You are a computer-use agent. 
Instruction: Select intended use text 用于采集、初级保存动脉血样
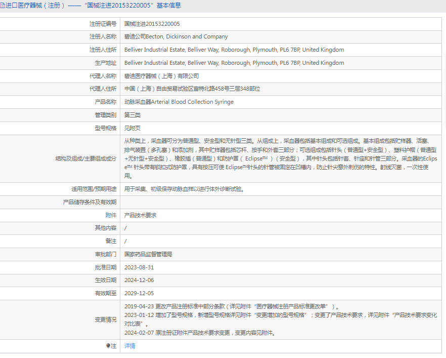(185, 189)
